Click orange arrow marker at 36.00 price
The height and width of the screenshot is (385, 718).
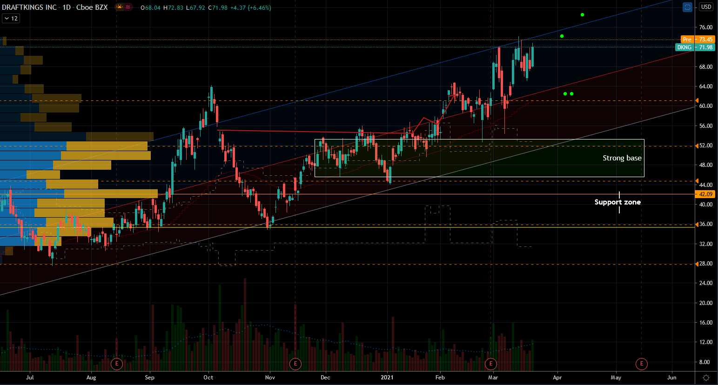pyautogui.click(x=697, y=224)
